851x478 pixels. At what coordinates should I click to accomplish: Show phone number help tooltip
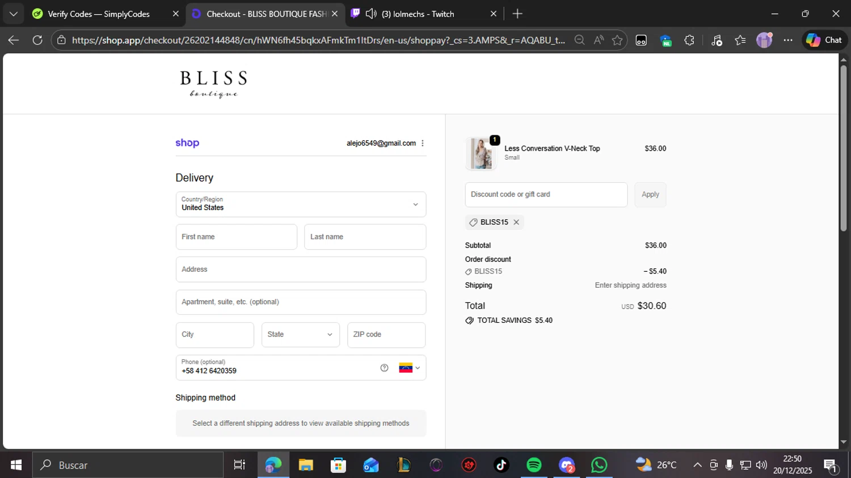tap(385, 368)
